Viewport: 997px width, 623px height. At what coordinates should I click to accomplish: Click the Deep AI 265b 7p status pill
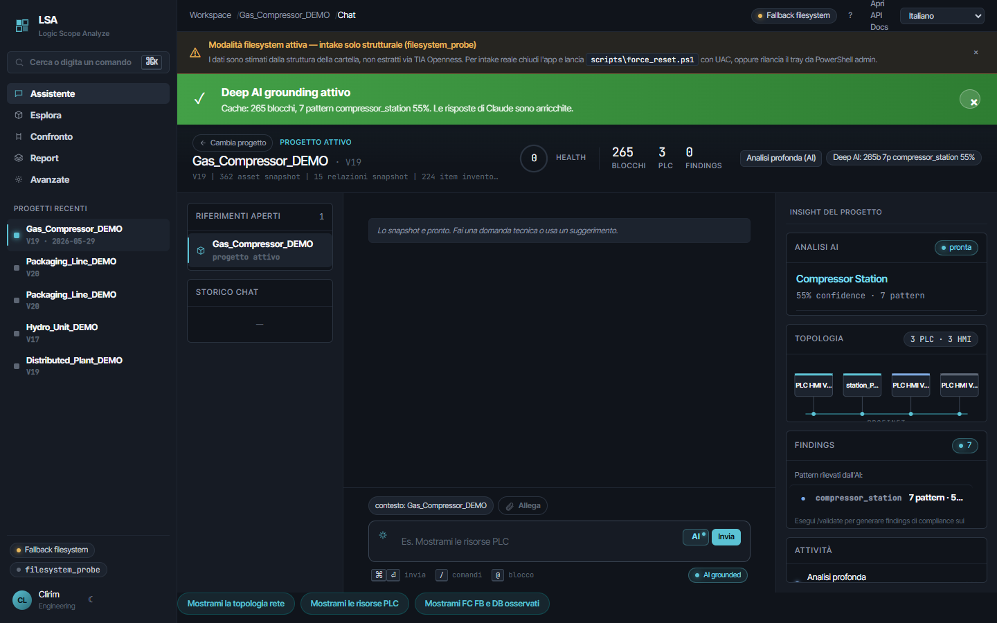904,158
